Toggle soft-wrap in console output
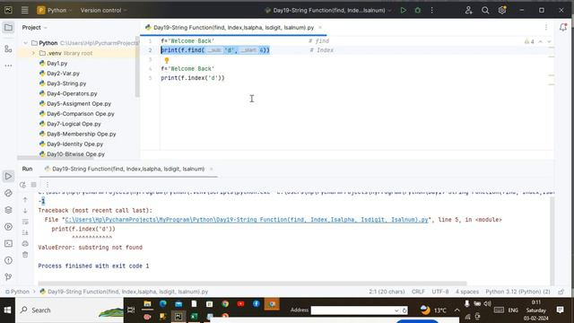The image size is (574, 323). tap(25, 222)
